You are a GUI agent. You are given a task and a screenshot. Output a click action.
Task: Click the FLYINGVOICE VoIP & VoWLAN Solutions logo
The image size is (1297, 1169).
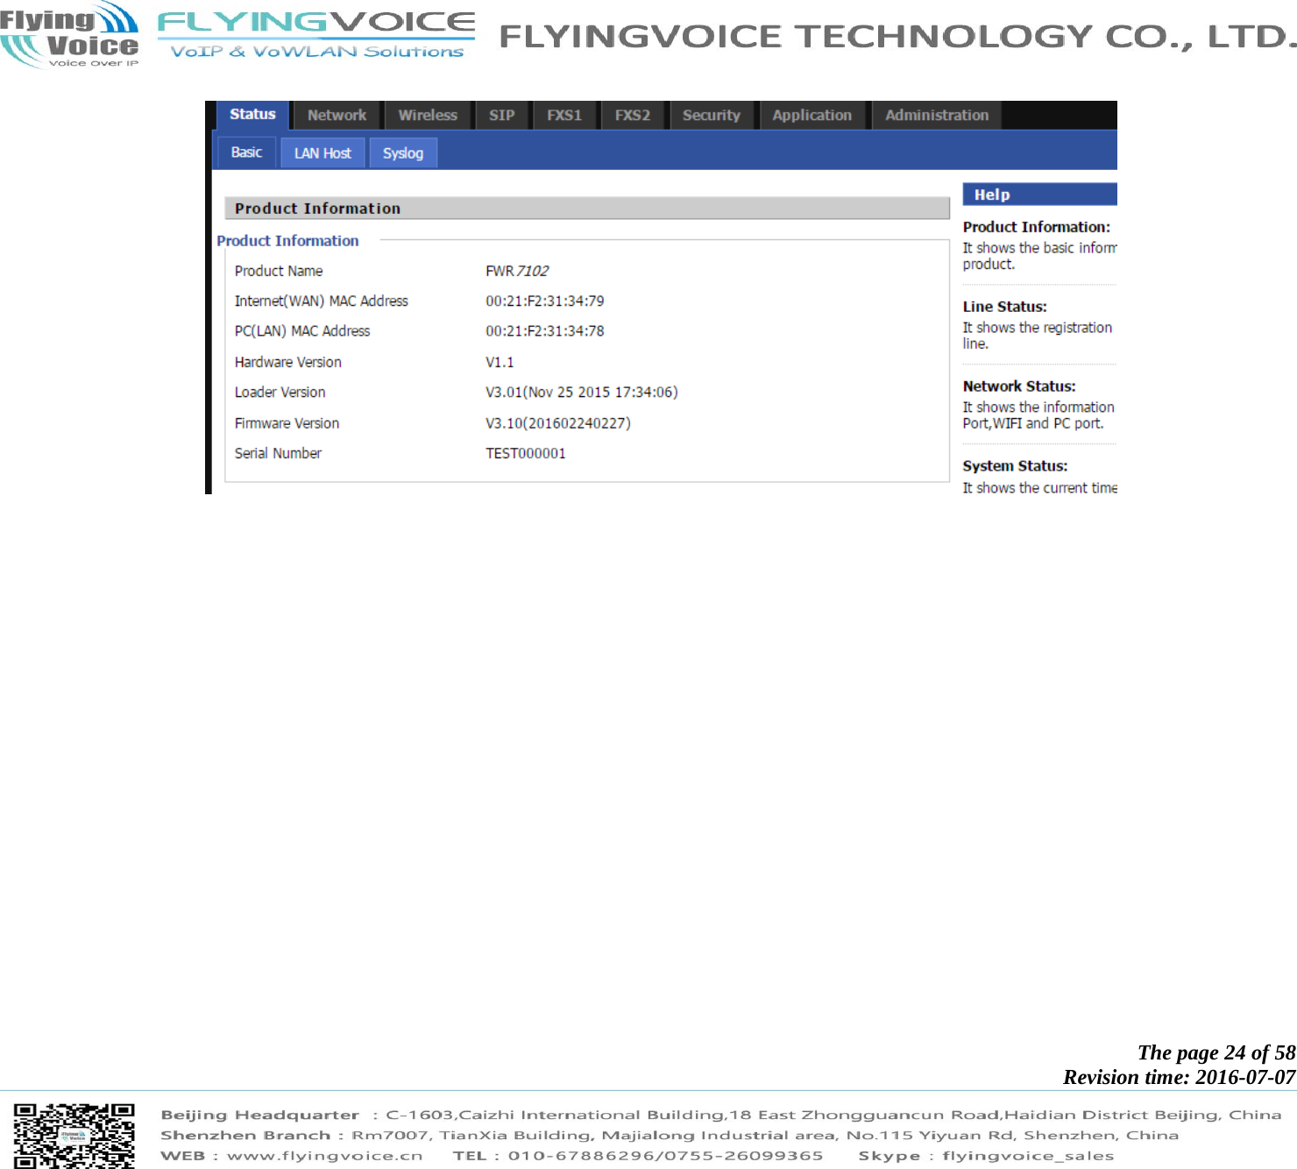pyautogui.click(x=316, y=35)
